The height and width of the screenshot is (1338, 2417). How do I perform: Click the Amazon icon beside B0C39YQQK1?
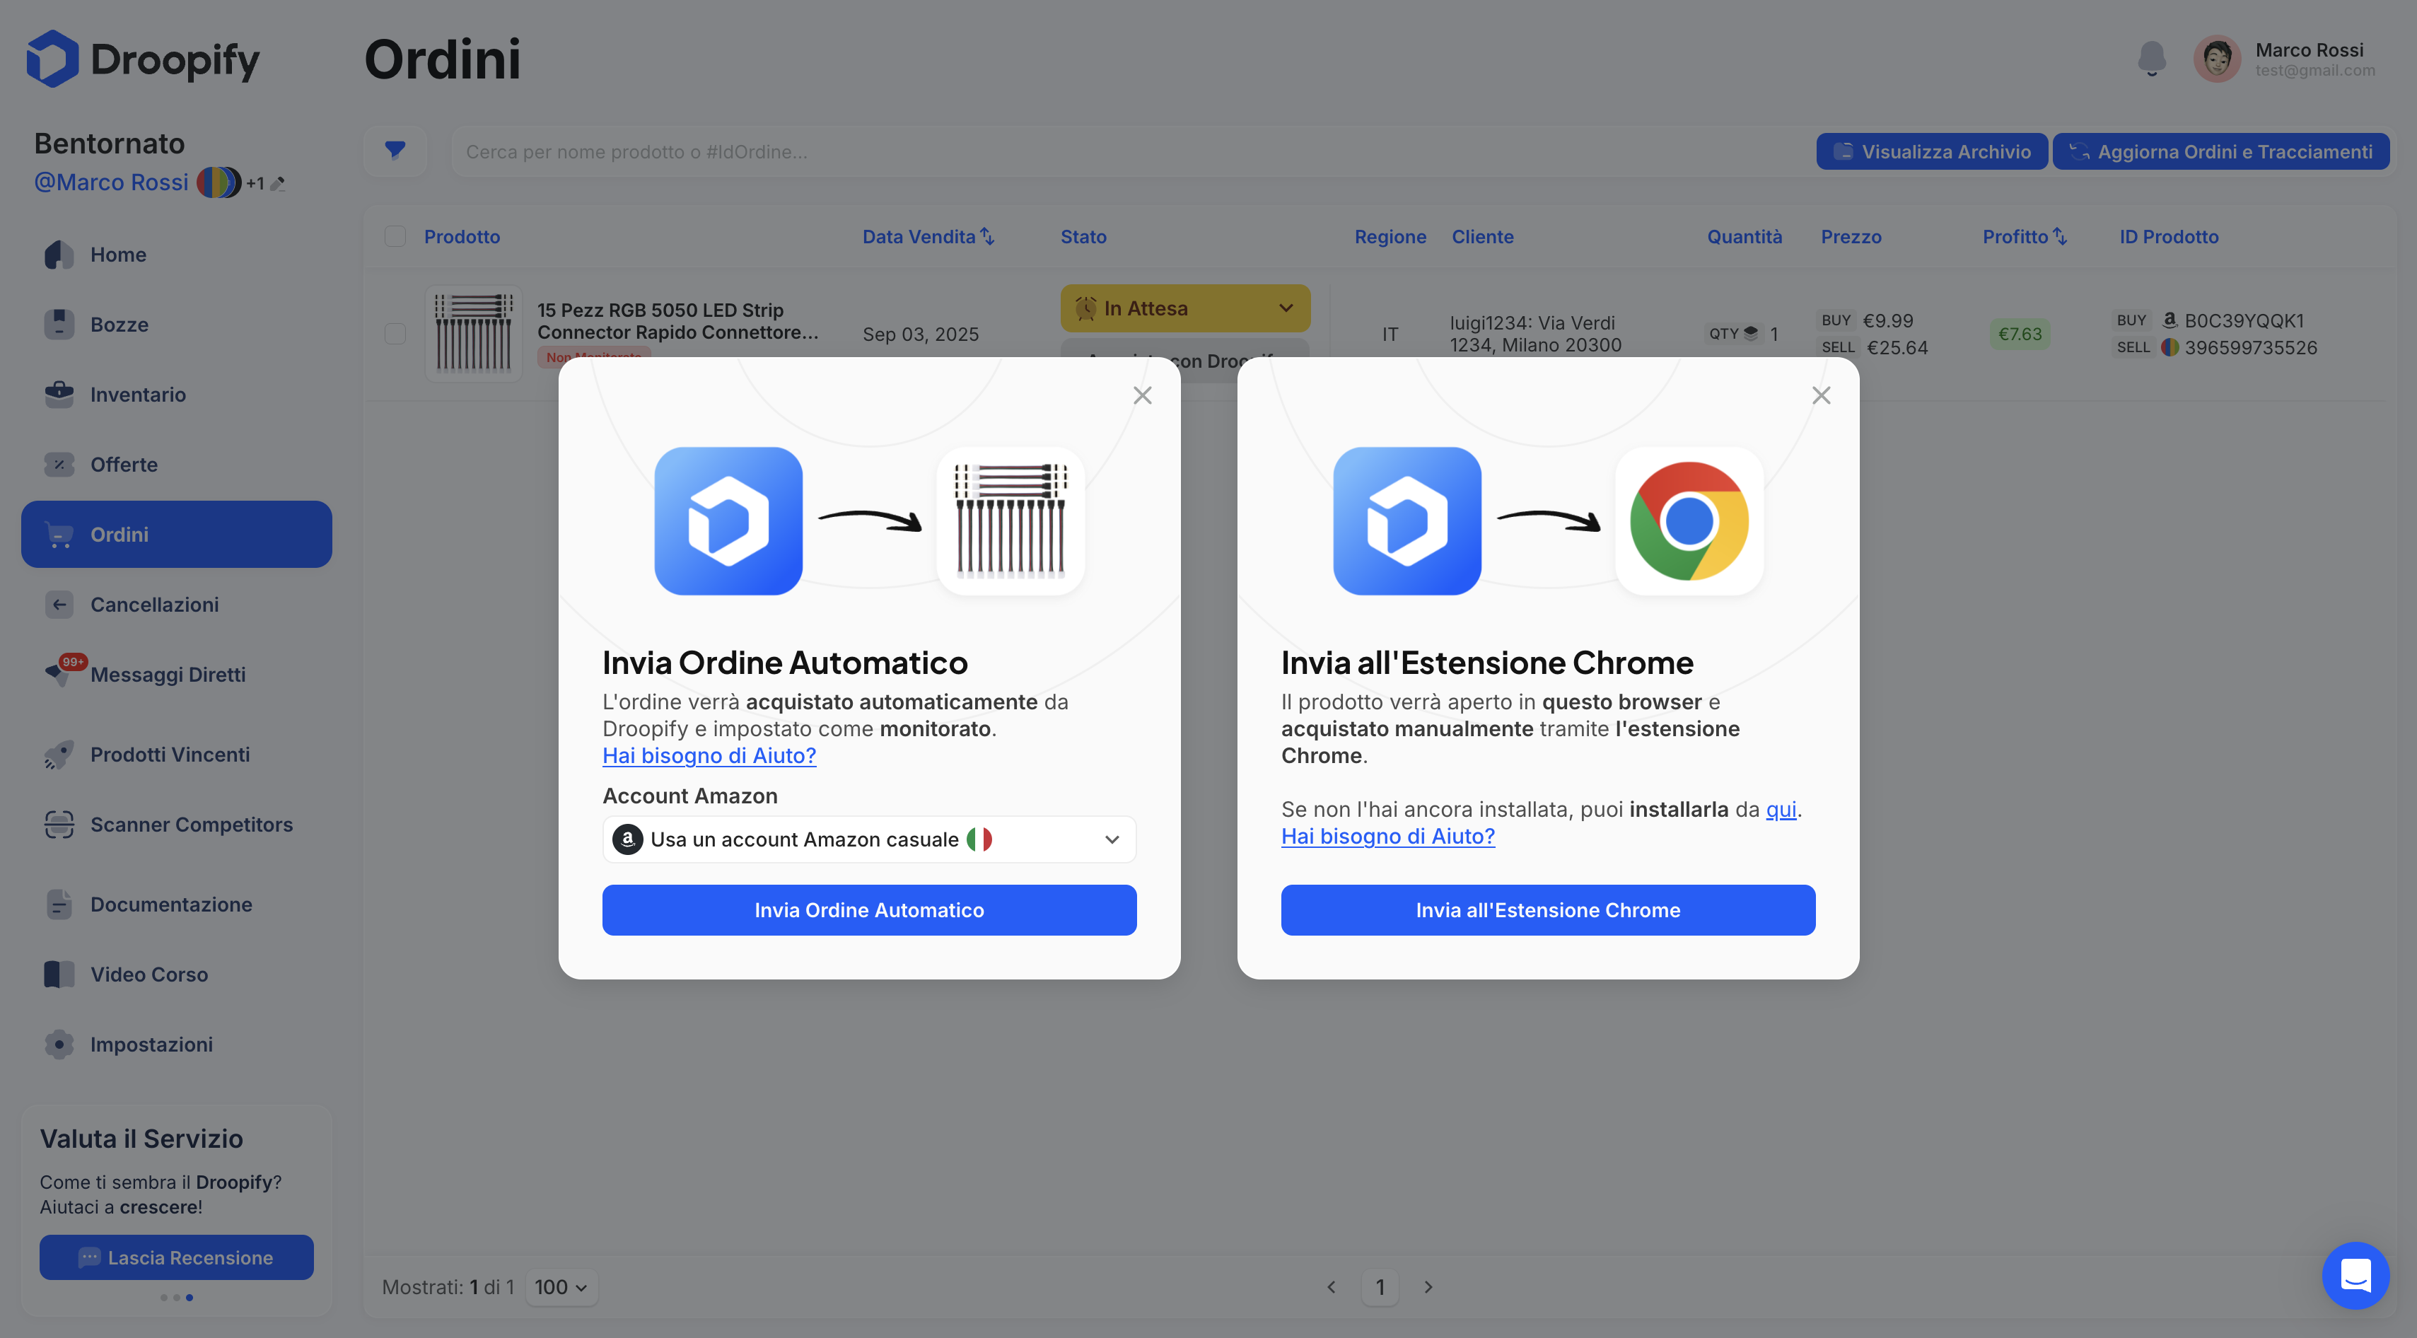pos(2170,320)
